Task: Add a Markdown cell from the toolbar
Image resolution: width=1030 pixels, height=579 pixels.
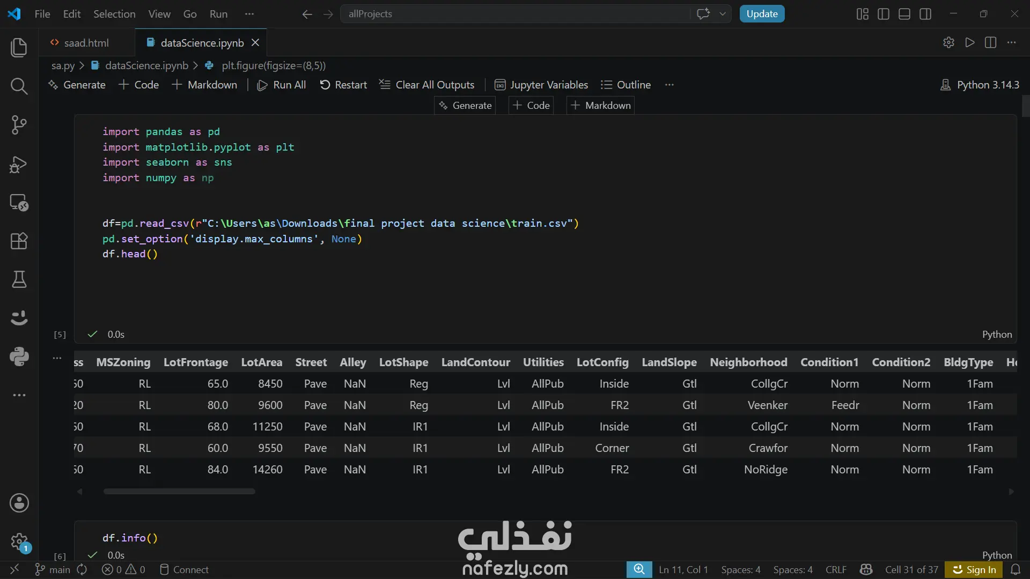Action: (x=204, y=85)
